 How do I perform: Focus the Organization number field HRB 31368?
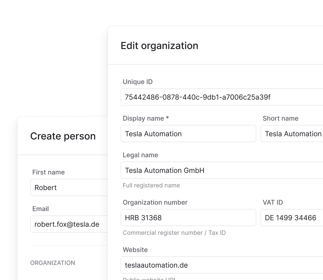pyautogui.click(x=188, y=218)
